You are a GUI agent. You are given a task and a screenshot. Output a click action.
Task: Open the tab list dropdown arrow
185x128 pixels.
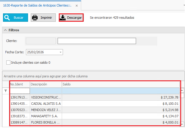(x=183, y=5)
